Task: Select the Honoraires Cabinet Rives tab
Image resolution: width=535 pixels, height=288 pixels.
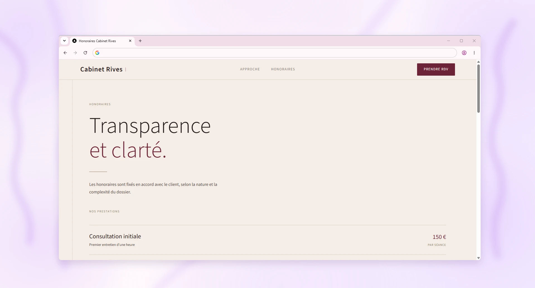Action: click(x=102, y=41)
